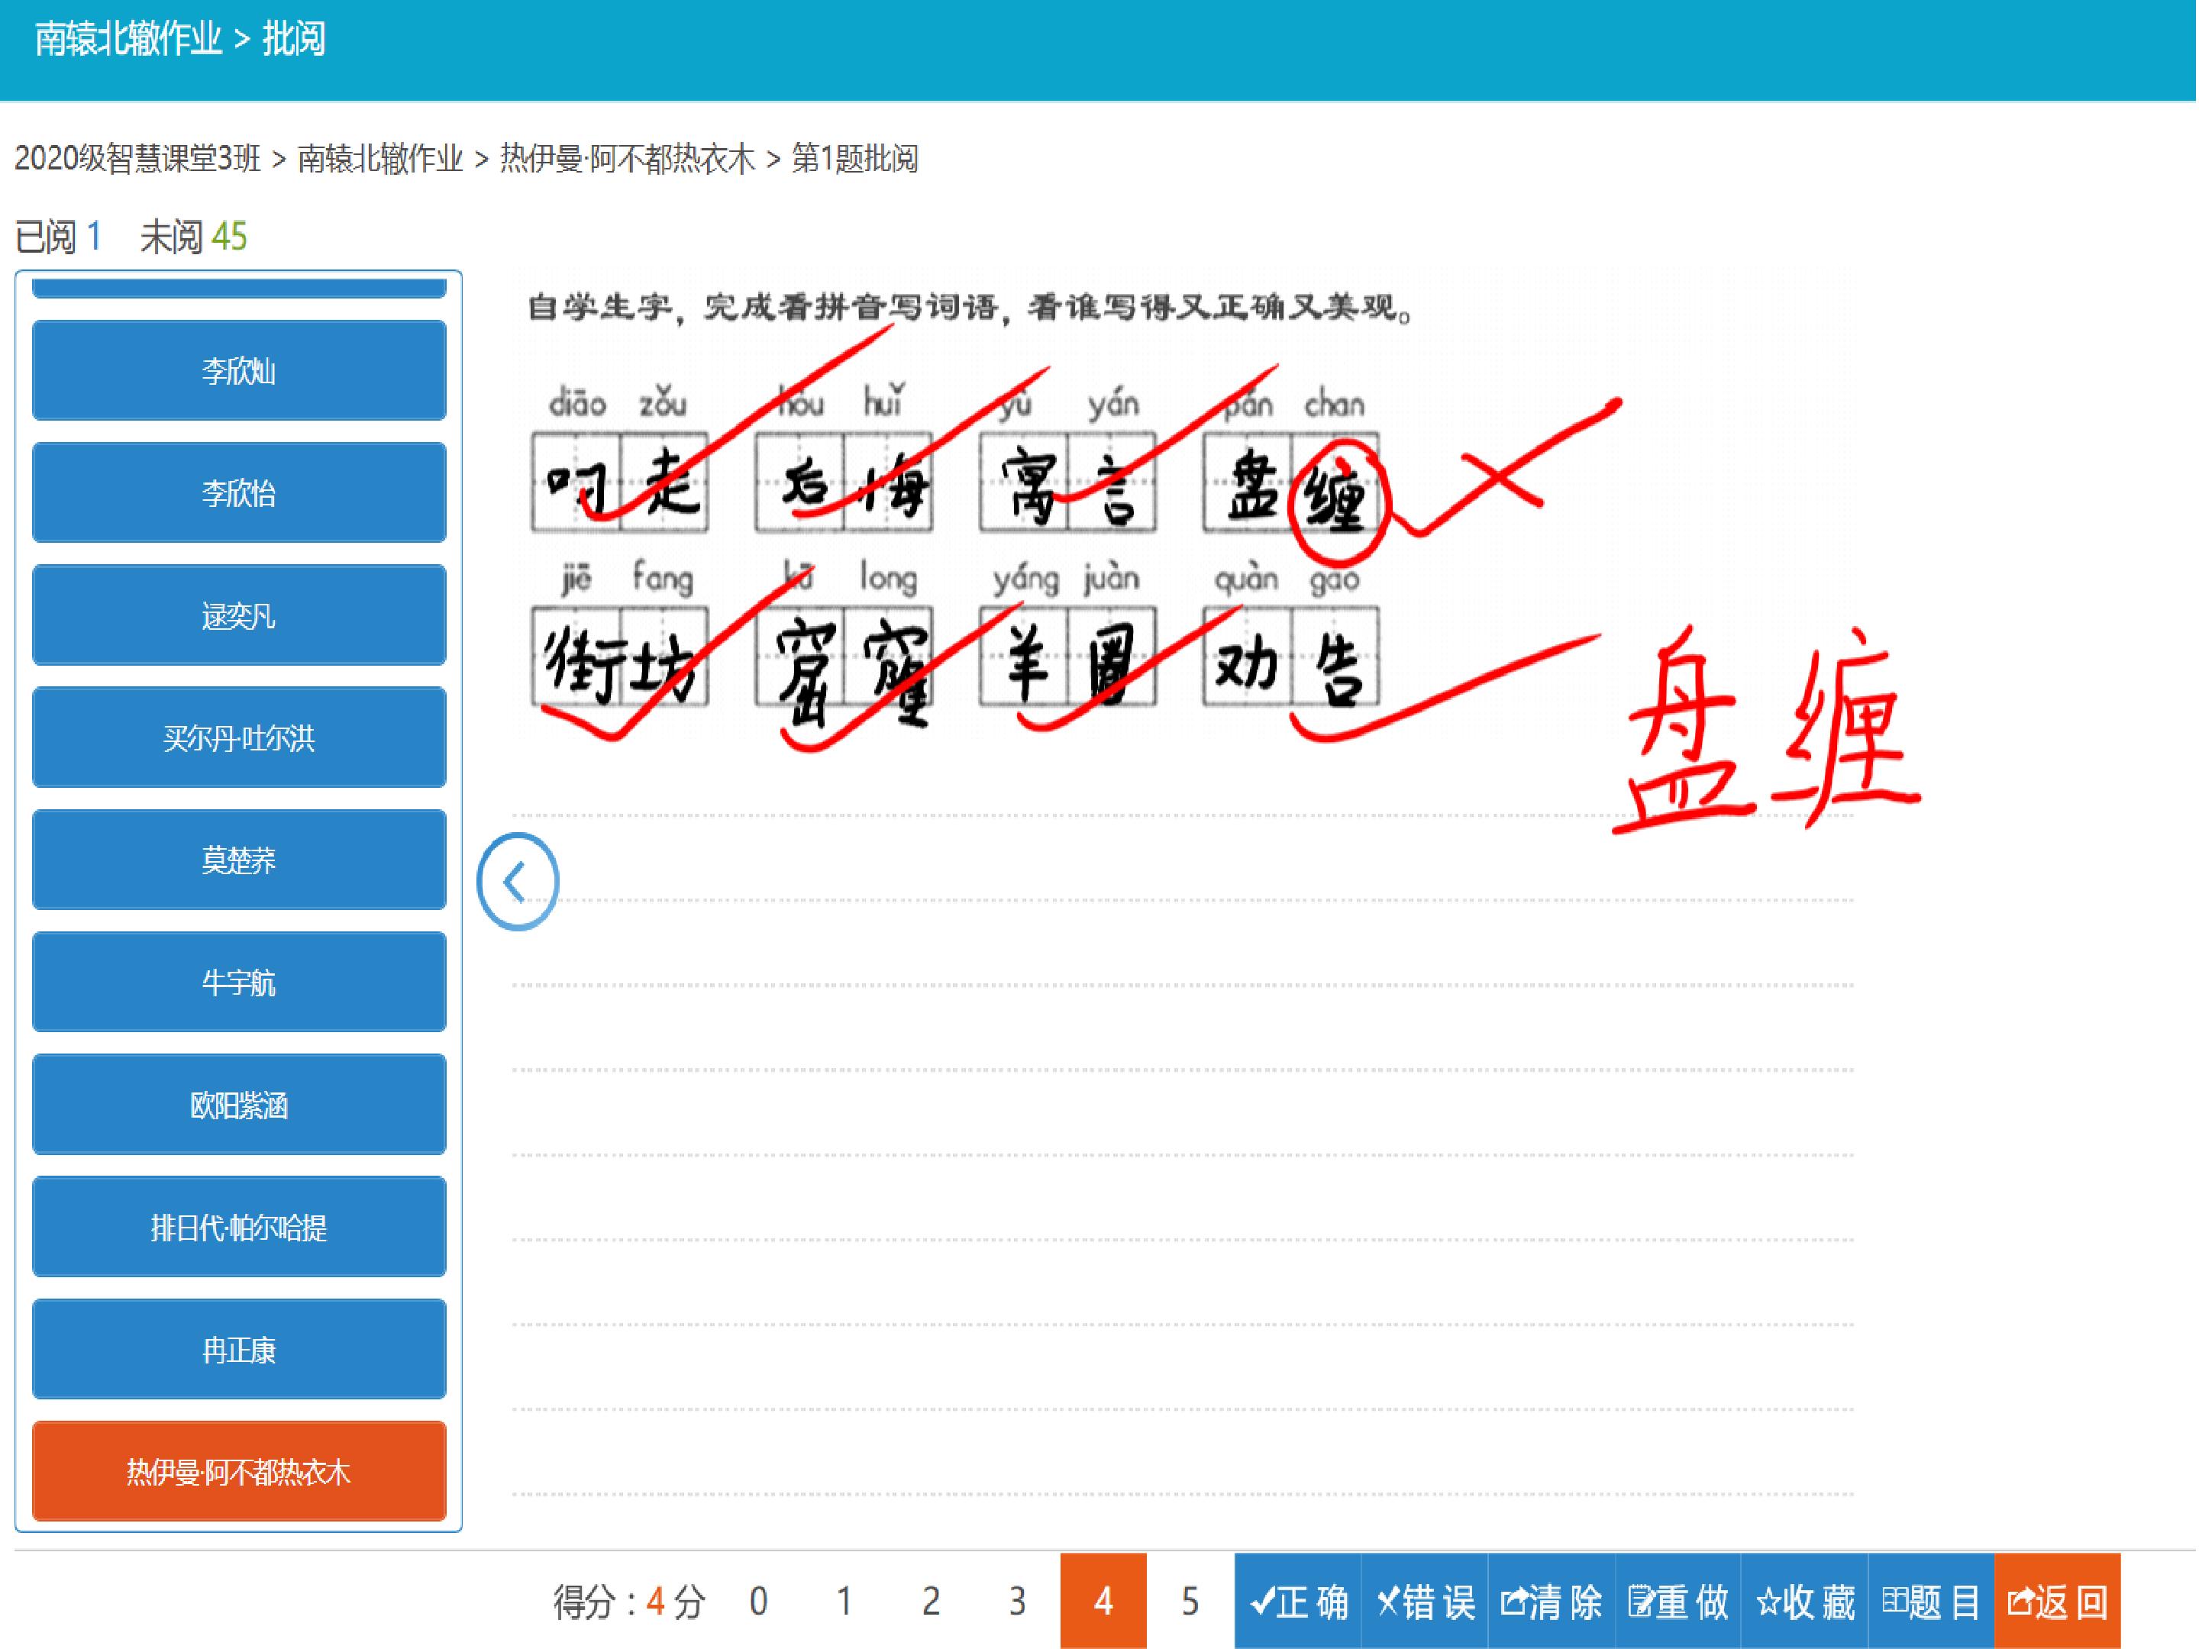Open 欧阳紫涵's homework
The width and height of the screenshot is (2199, 1649).
click(x=238, y=1105)
